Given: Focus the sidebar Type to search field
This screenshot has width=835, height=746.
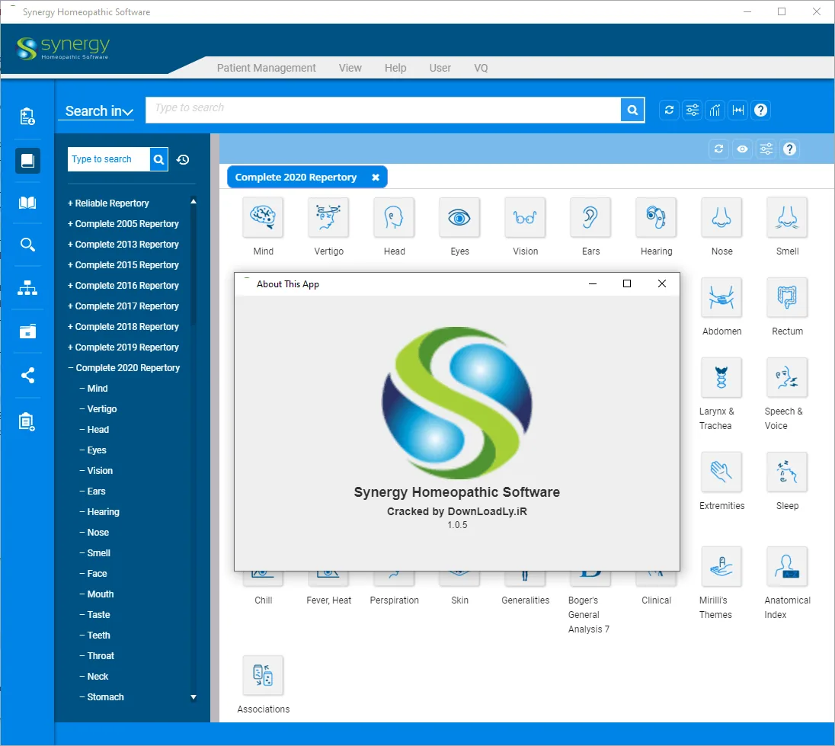Looking at the screenshot, I should click(x=109, y=159).
